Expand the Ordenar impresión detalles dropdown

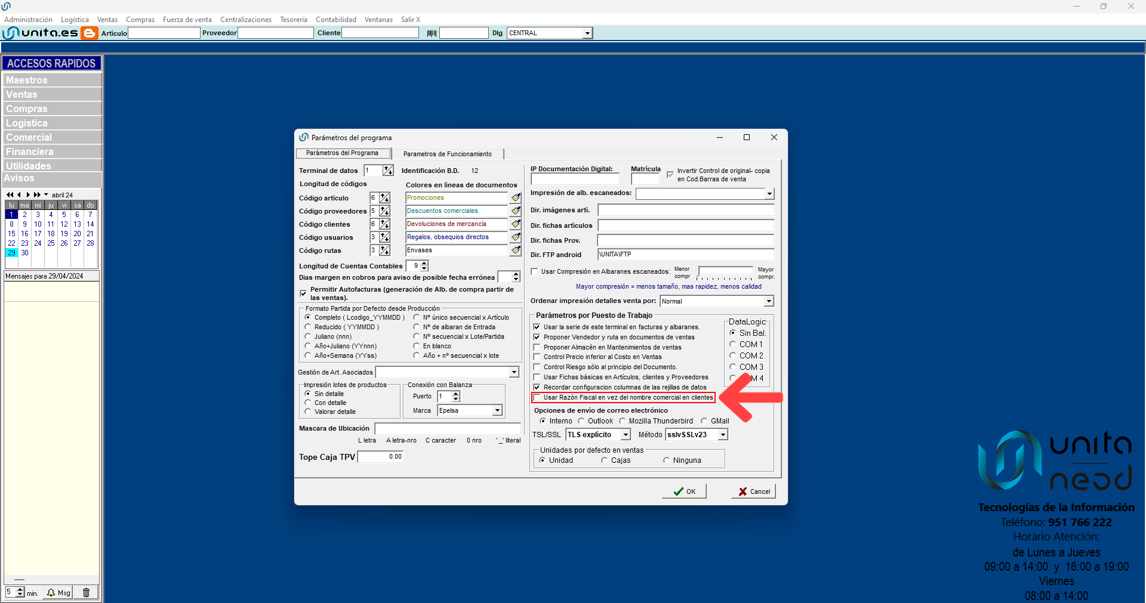769,302
